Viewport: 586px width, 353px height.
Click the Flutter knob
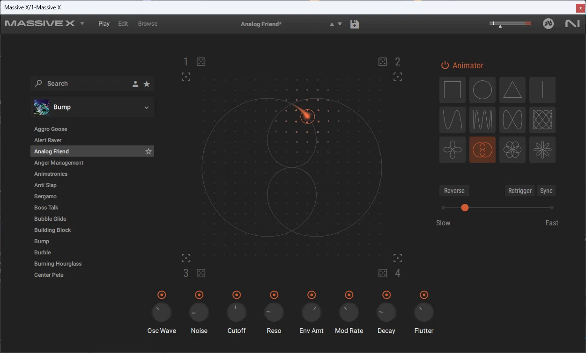pyautogui.click(x=424, y=312)
